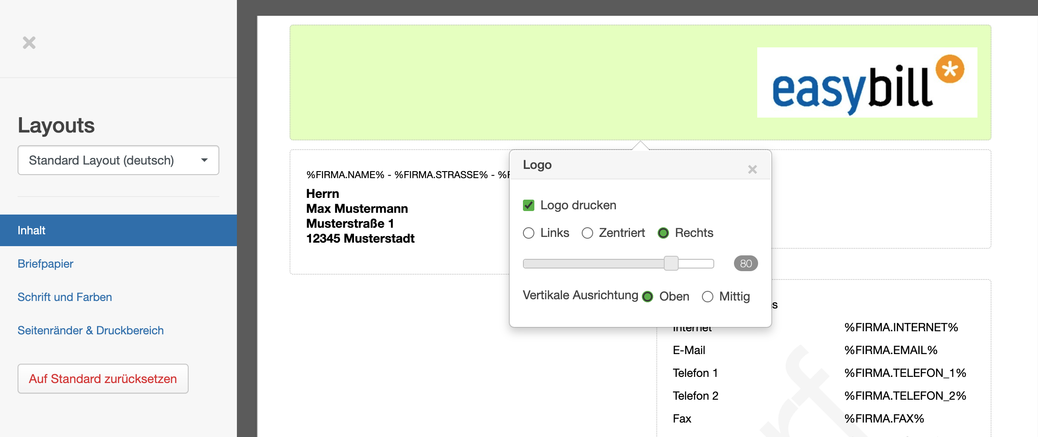Choose Mittig vertical alignment

pos(708,297)
